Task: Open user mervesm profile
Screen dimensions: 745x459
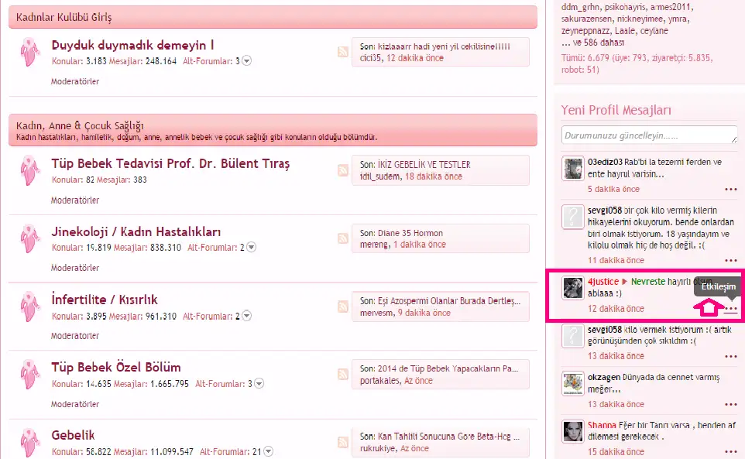Action: click(x=376, y=313)
